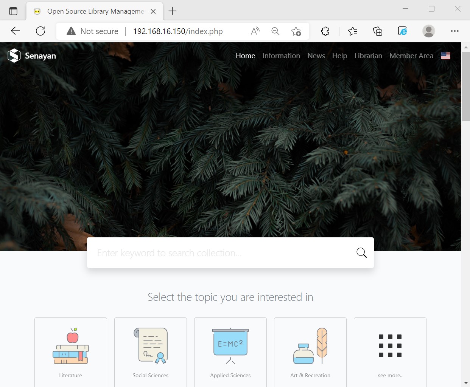Open browser Extensions puzzle icon
This screenshot has width=470, height=387.
(325, 31)
